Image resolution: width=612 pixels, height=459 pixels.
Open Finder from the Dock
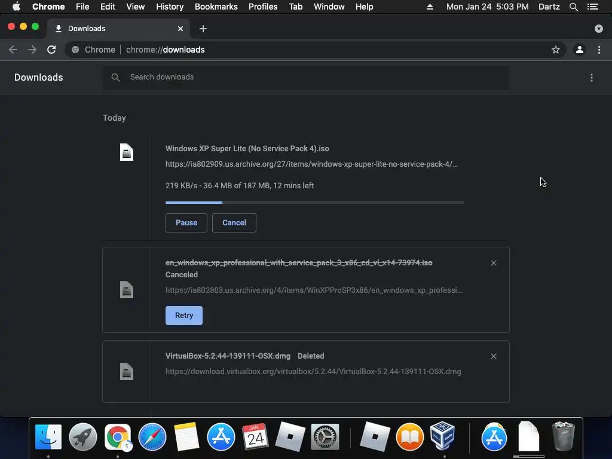[x=48, y=437]
